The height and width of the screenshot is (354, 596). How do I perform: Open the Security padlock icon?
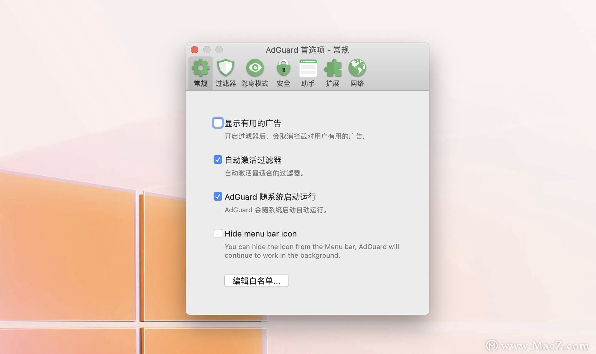pos(283,68)
